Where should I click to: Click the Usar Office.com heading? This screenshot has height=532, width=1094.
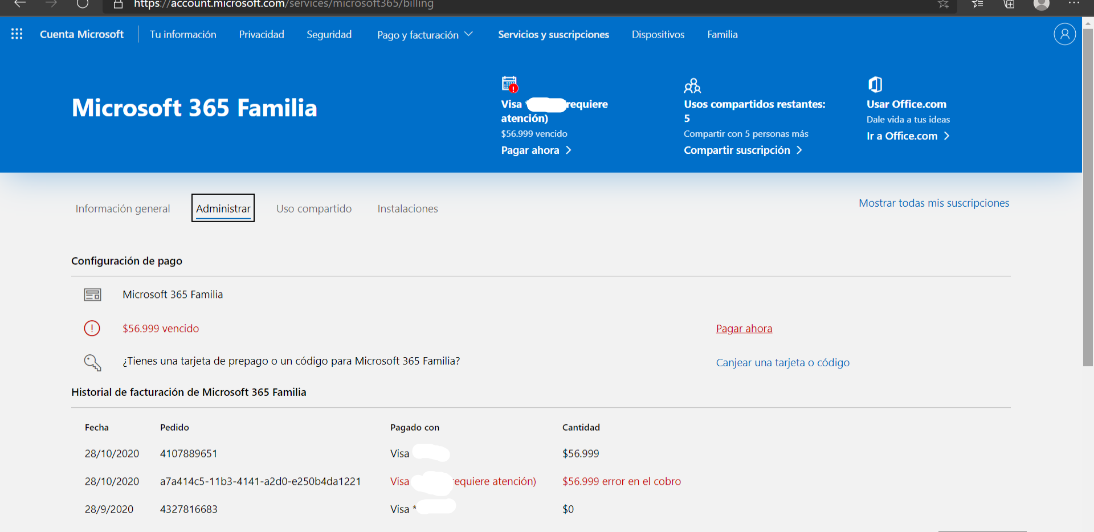point(907,104)
